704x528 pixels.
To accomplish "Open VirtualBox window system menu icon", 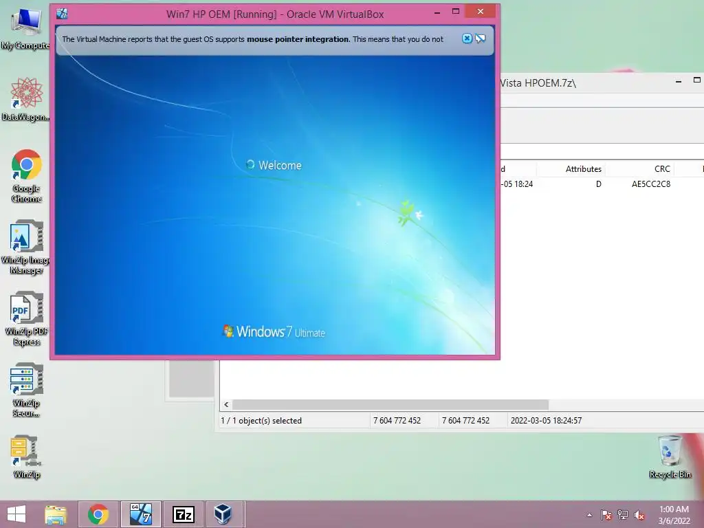I will [62, 14].
